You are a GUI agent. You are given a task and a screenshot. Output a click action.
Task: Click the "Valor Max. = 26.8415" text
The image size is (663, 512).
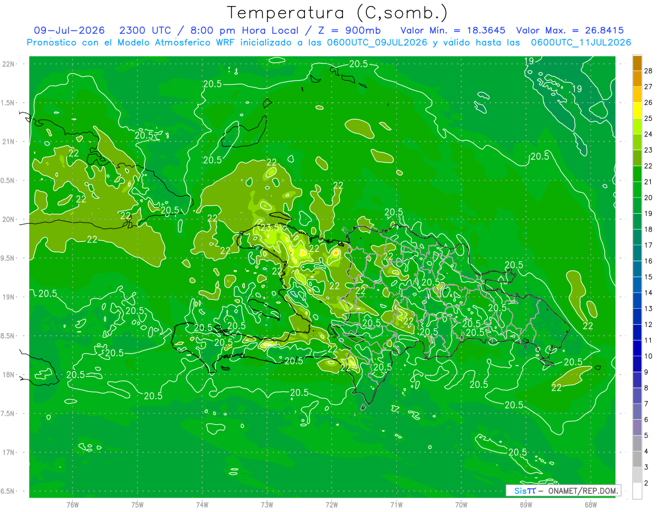tap(570, 30)
